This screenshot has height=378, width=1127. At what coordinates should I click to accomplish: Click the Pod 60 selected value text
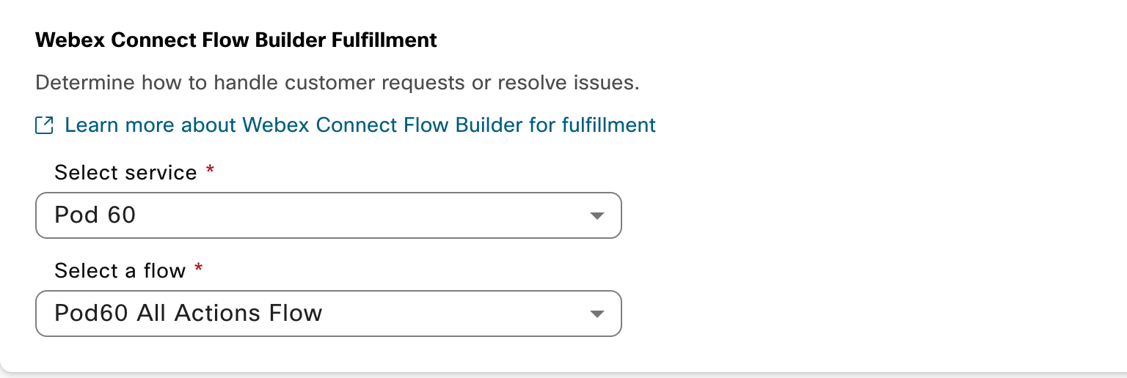[95, 215]
